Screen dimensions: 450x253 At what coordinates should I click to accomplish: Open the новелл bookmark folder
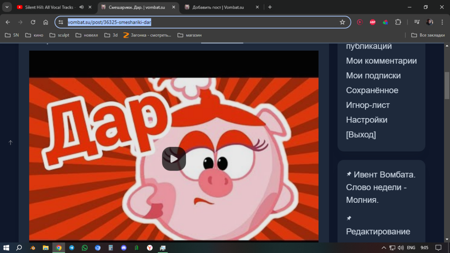pyautogui.click(x=87, y=35)
